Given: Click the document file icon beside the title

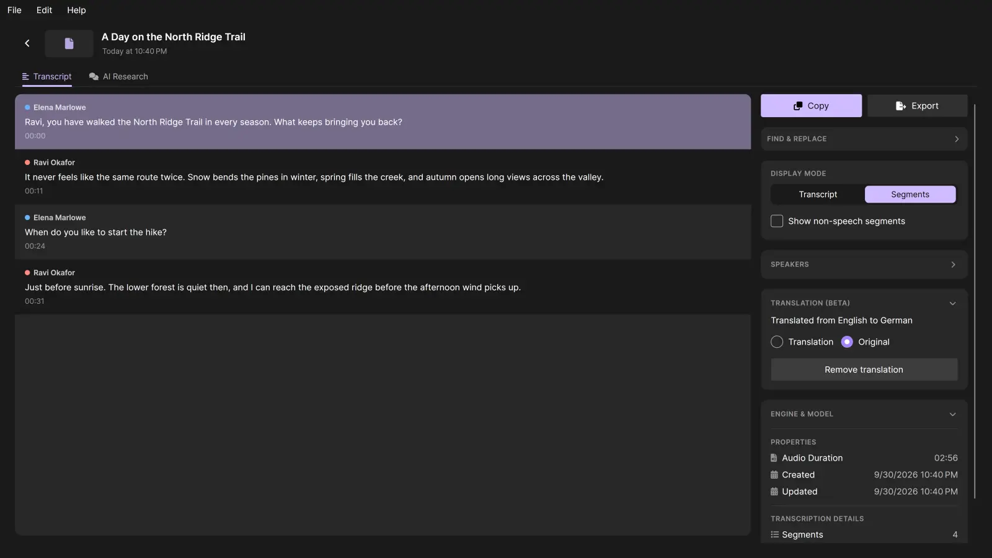Looking at the screenshot, I should tap(69, 43).
